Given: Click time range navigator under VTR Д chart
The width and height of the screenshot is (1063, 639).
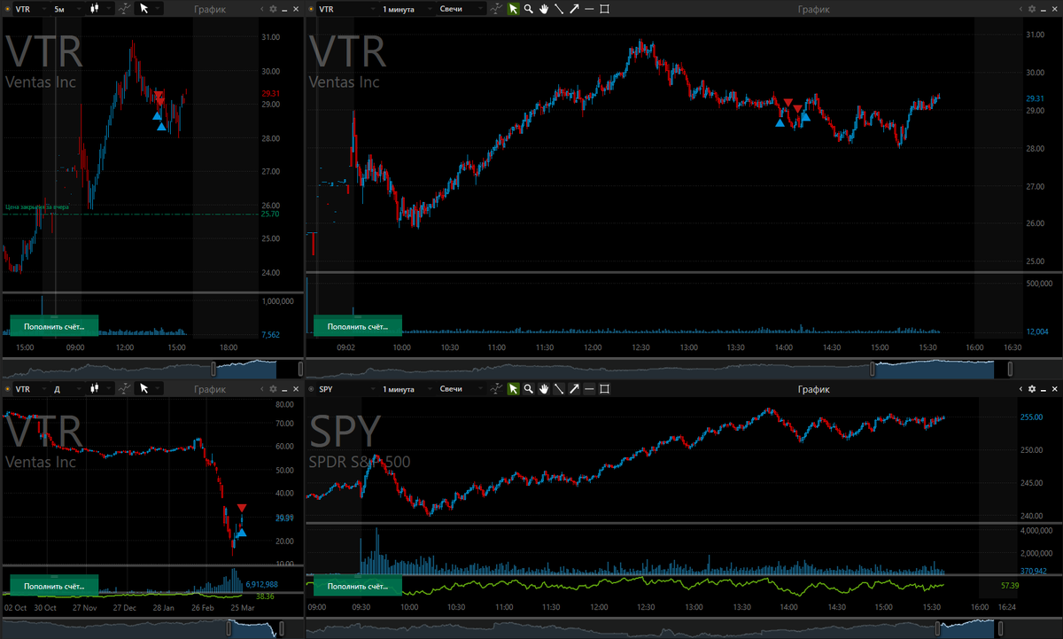Looking at the screenshot, I should coord(152,627).
